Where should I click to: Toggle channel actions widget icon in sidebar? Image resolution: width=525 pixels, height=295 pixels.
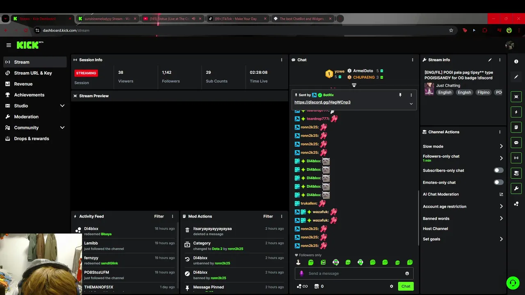pyautogui.click(x=516, y=173)
